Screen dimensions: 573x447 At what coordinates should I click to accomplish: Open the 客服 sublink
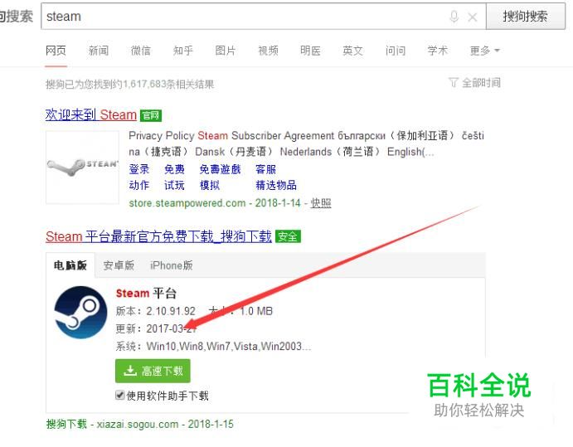(x=265, y=169)
